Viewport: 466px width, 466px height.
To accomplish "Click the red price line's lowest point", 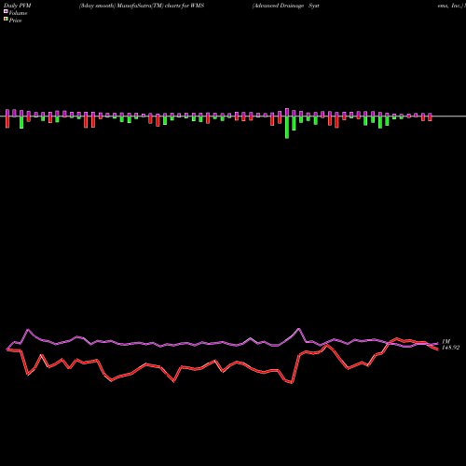I will [292, 383].
